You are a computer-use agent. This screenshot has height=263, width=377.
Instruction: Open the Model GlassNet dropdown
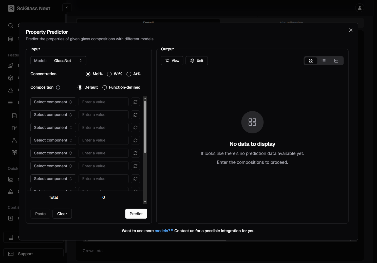[x=58, y=61]
